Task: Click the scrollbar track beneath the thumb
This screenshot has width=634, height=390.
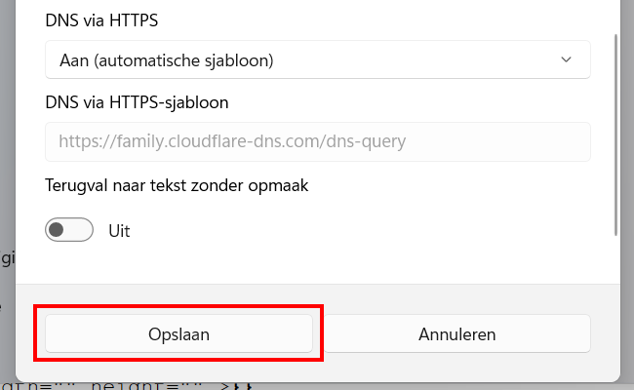Action: 615,258
